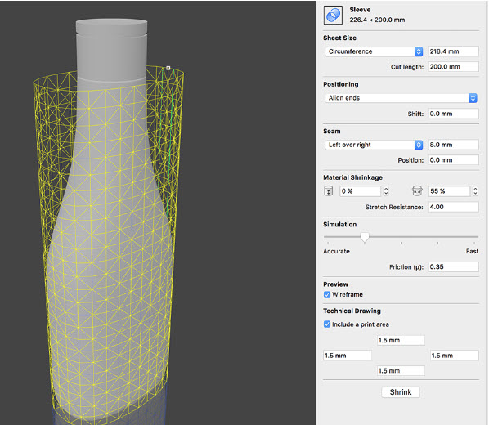The image size is (489, 425).
Task: Click the 0 % shrinkage stepper arrows
Action: [x=386, y=190]
